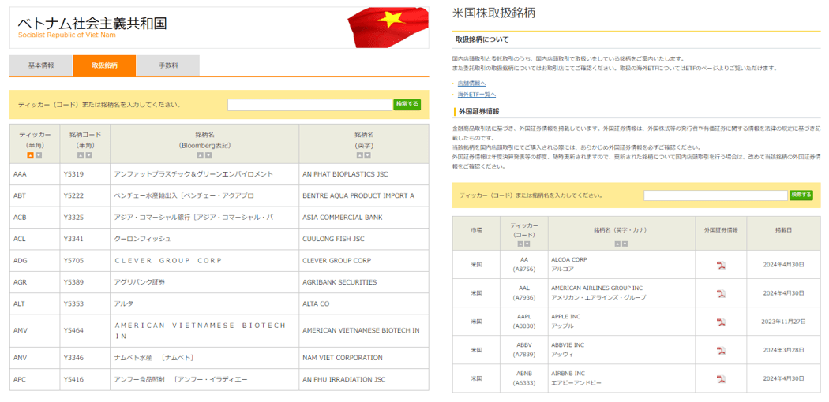Click the US stock ticker search input field
This screenshot has height=402, width=829.
click(x=715, y=195)
